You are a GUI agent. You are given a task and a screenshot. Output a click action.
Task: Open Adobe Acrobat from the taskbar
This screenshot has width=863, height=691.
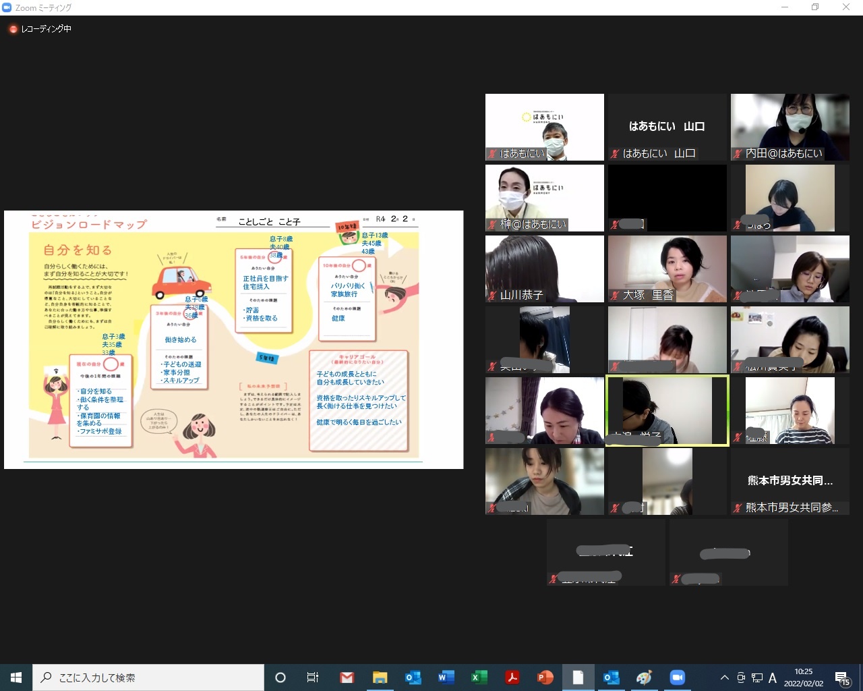512,678
